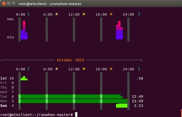The width and height of the screenshot is (182, 117).
Task: Click the sun icon beside 18:00 under October 2015
Action: point(111,69)
